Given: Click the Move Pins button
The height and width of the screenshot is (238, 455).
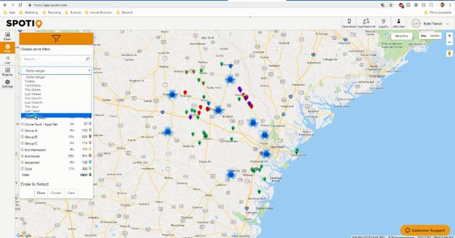Looking at the screenshot, I should click(402, 36).
